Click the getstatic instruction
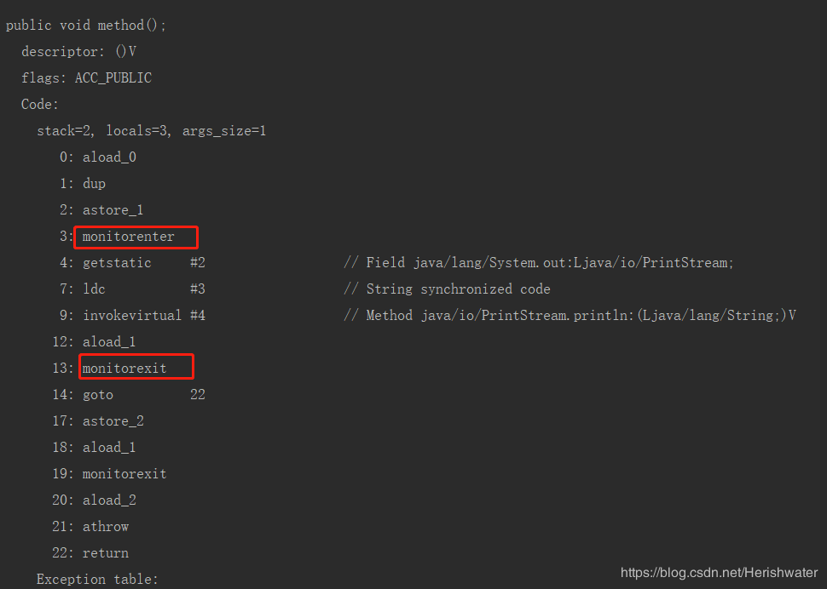 click(117, 263)
